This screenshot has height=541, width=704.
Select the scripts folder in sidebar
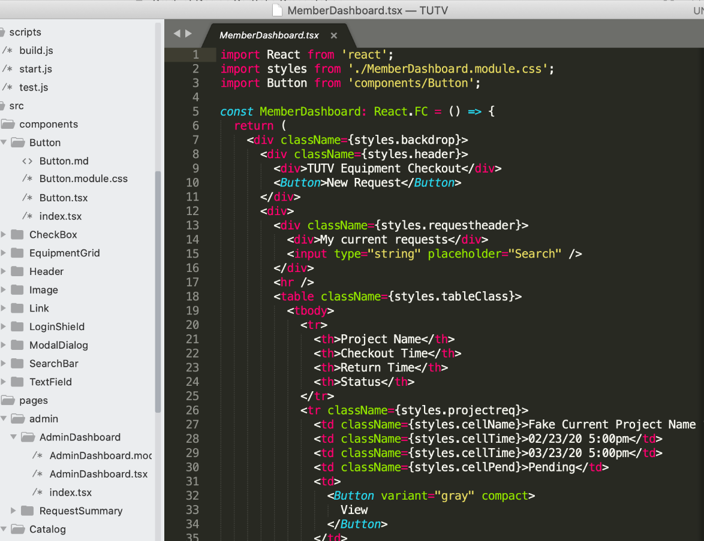[25, 32]
